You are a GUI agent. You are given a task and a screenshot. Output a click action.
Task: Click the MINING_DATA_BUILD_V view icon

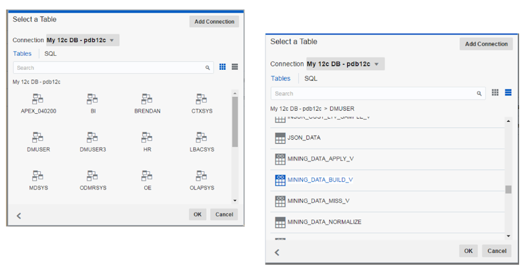[x=280, y=180]
